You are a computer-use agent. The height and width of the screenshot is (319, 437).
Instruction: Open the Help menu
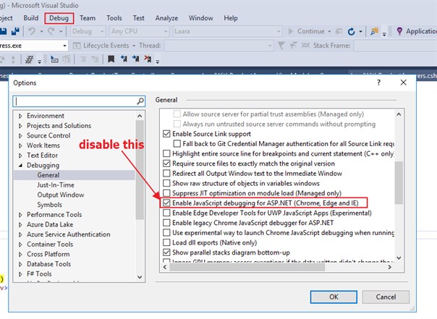point(231,18)
